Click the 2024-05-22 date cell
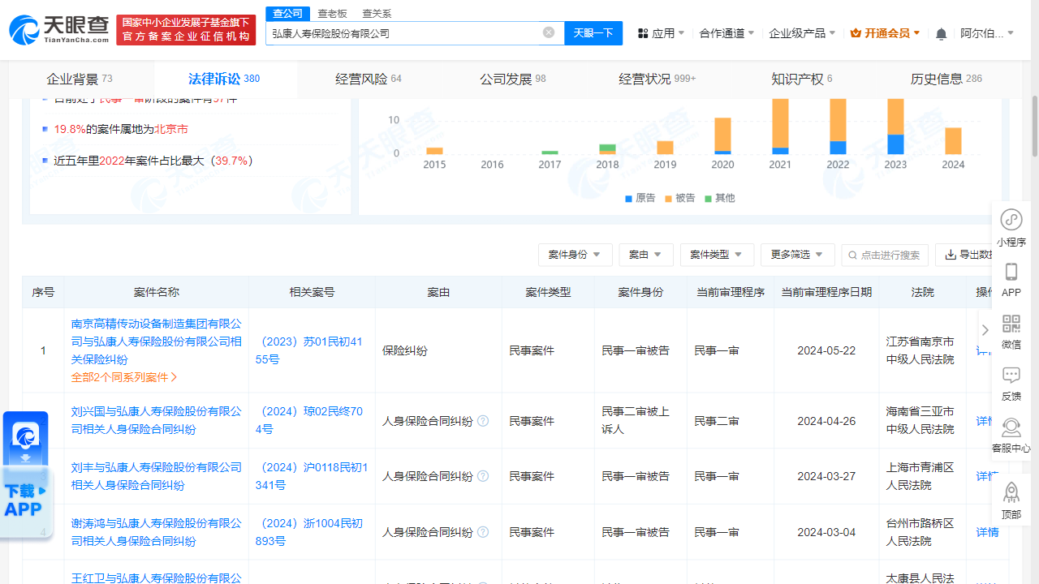The height and width of the screenshot is (584, 1039). (826, 350)
